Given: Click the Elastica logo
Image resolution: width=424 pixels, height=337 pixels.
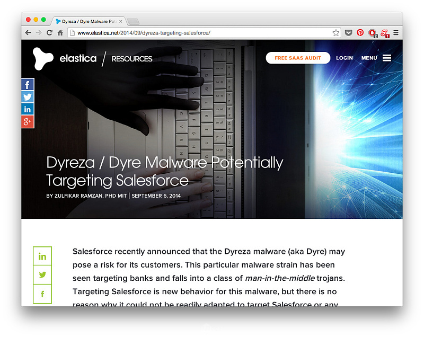Looking at the screenshot, I should click(43, 59).
